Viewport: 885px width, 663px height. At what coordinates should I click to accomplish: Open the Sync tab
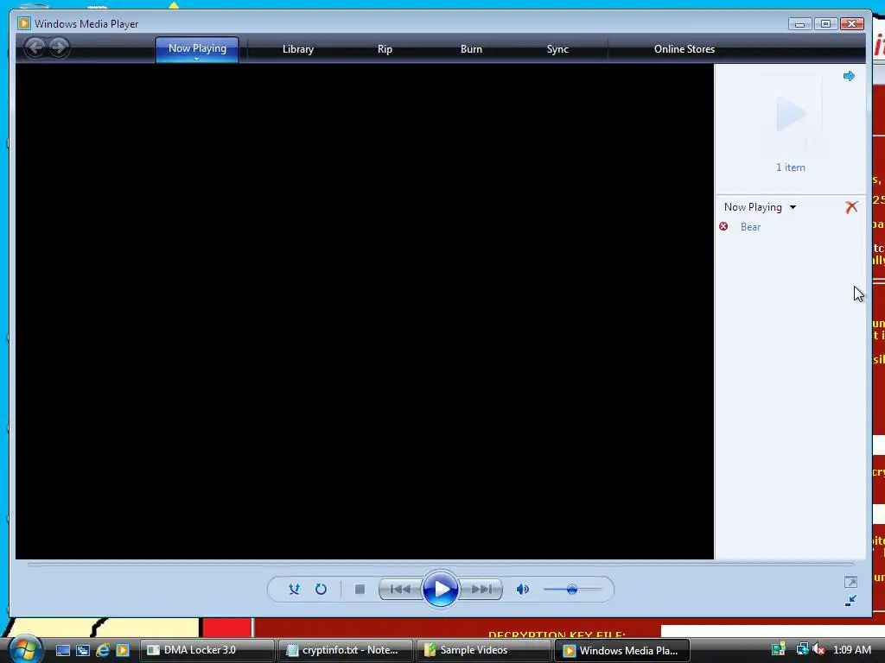tap(557, 49)
